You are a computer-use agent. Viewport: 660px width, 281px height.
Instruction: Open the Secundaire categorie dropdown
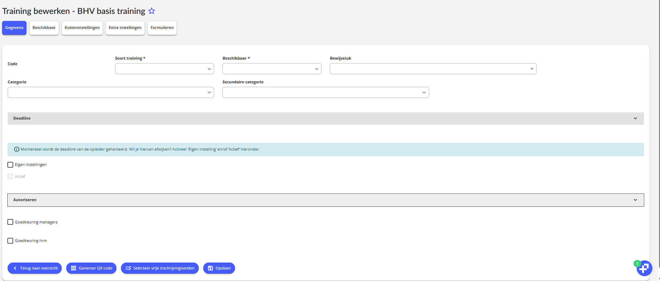coord(326,92)
